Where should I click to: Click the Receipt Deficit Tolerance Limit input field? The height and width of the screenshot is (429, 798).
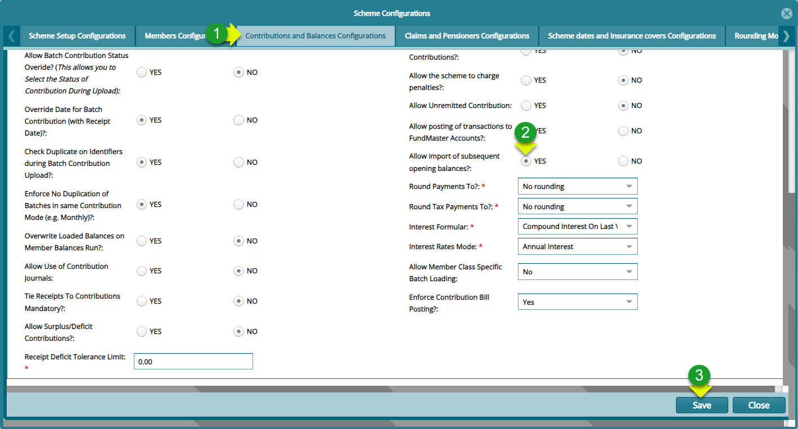(x=193, y=361)
